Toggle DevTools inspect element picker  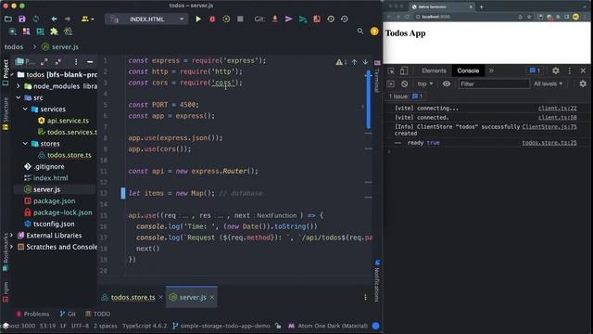pyautogui.click(x=391, y=71)
